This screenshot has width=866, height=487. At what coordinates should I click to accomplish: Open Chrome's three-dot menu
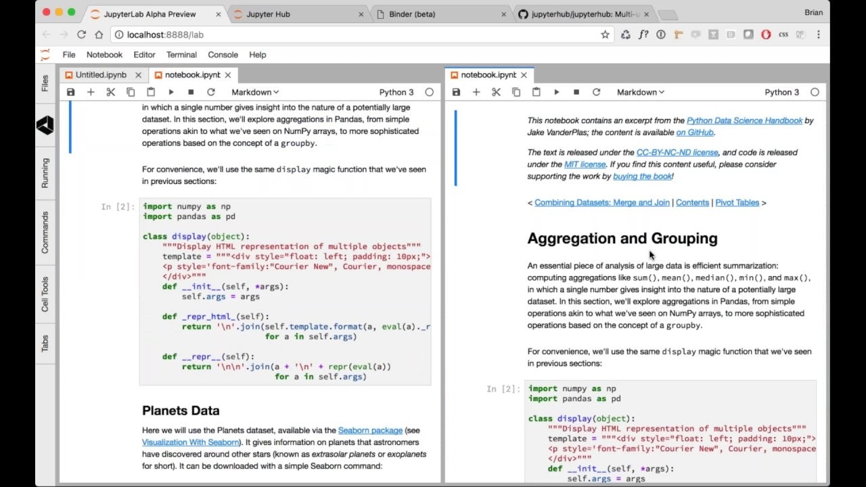tap(819, 34)
